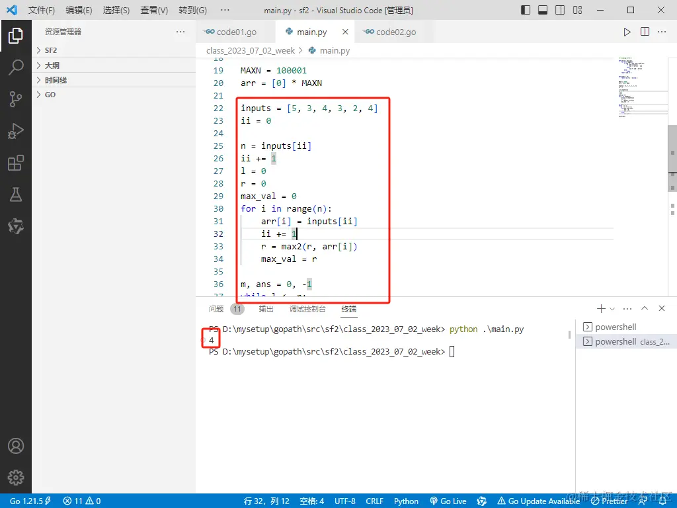
Task: Switch to the code01.go tab
Action: (x=236, y=32)
